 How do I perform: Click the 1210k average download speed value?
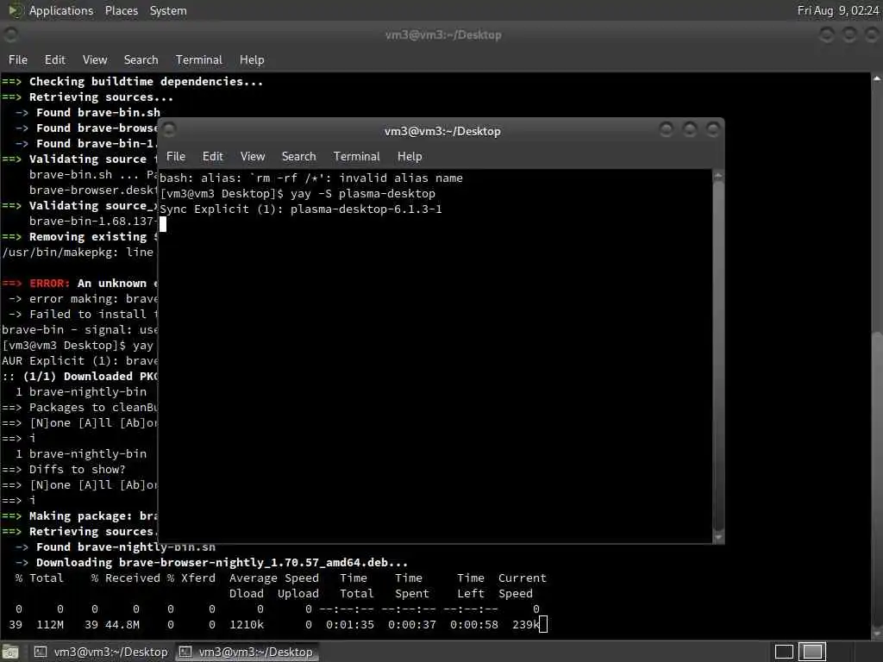[246, 624]
